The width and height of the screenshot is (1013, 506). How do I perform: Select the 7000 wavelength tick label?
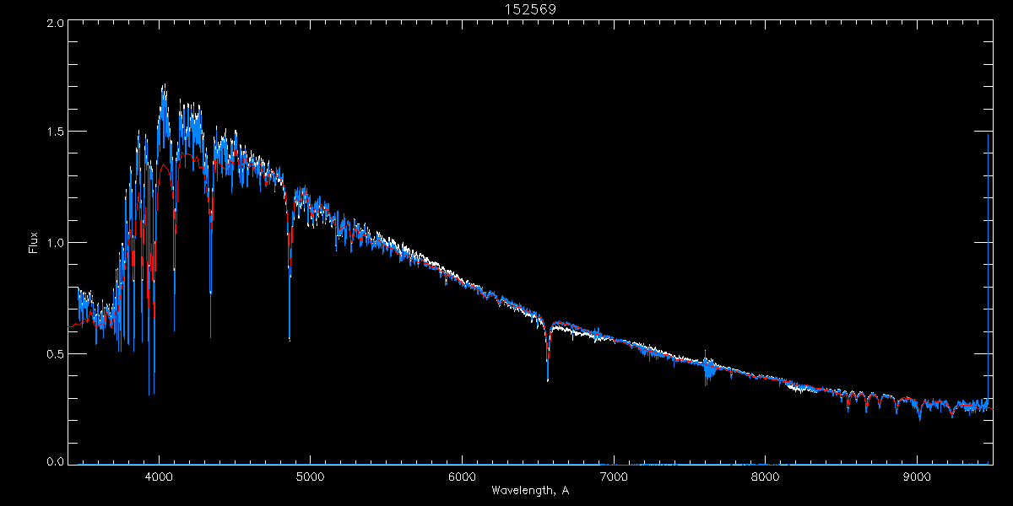pos(614,476)
